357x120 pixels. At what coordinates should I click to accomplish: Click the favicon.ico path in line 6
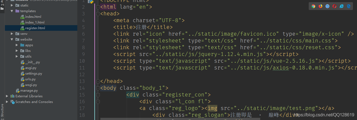click(232, 34)
